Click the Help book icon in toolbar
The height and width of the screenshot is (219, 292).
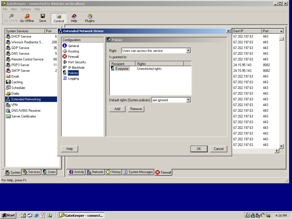[74, 16]
